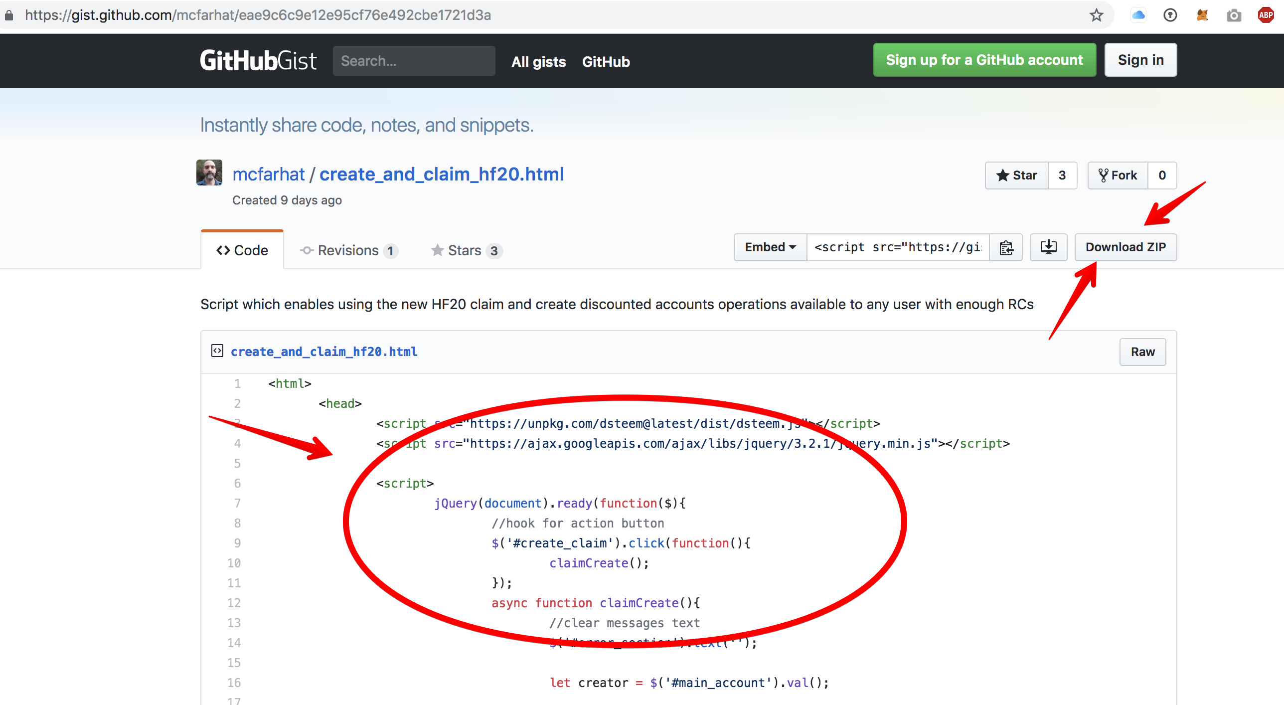
Task: Open create_and_claim_hf20.html file header link
Action: [x=324, y=352]
